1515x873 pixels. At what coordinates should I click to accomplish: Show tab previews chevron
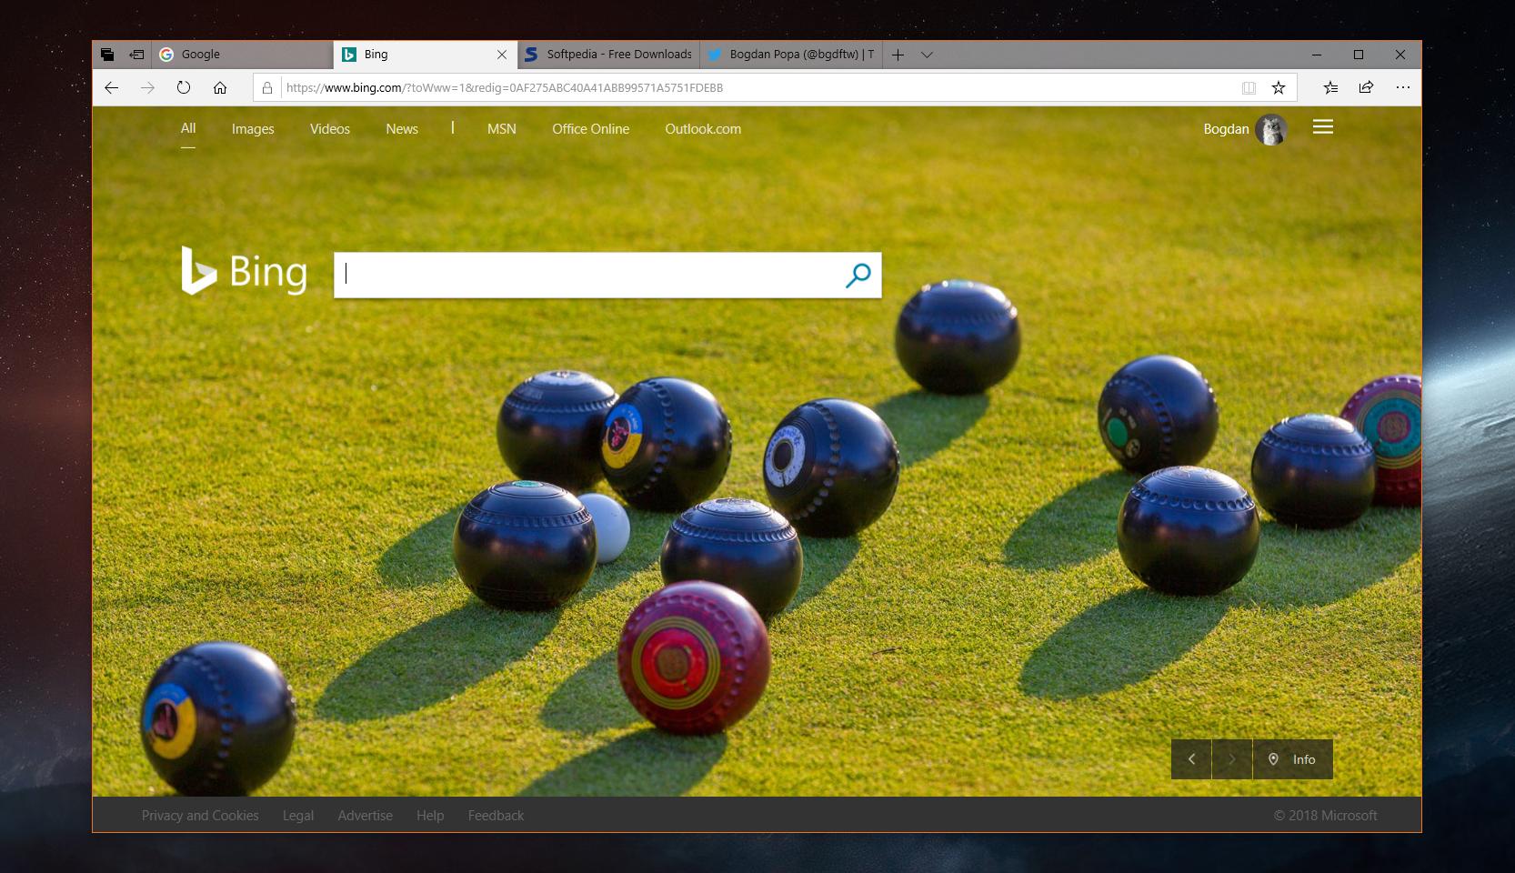pos(927,55)
